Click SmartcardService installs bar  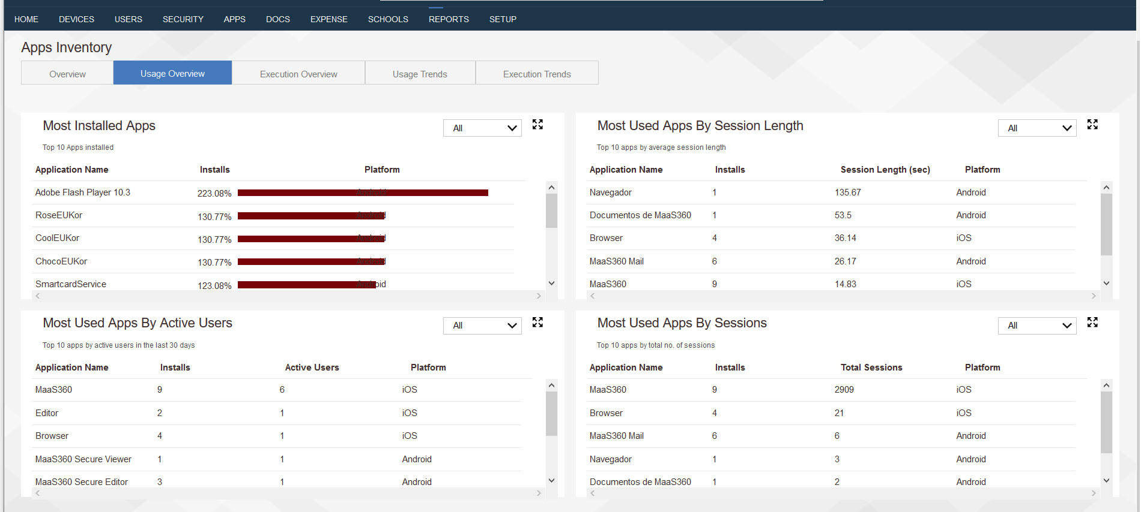307,284
